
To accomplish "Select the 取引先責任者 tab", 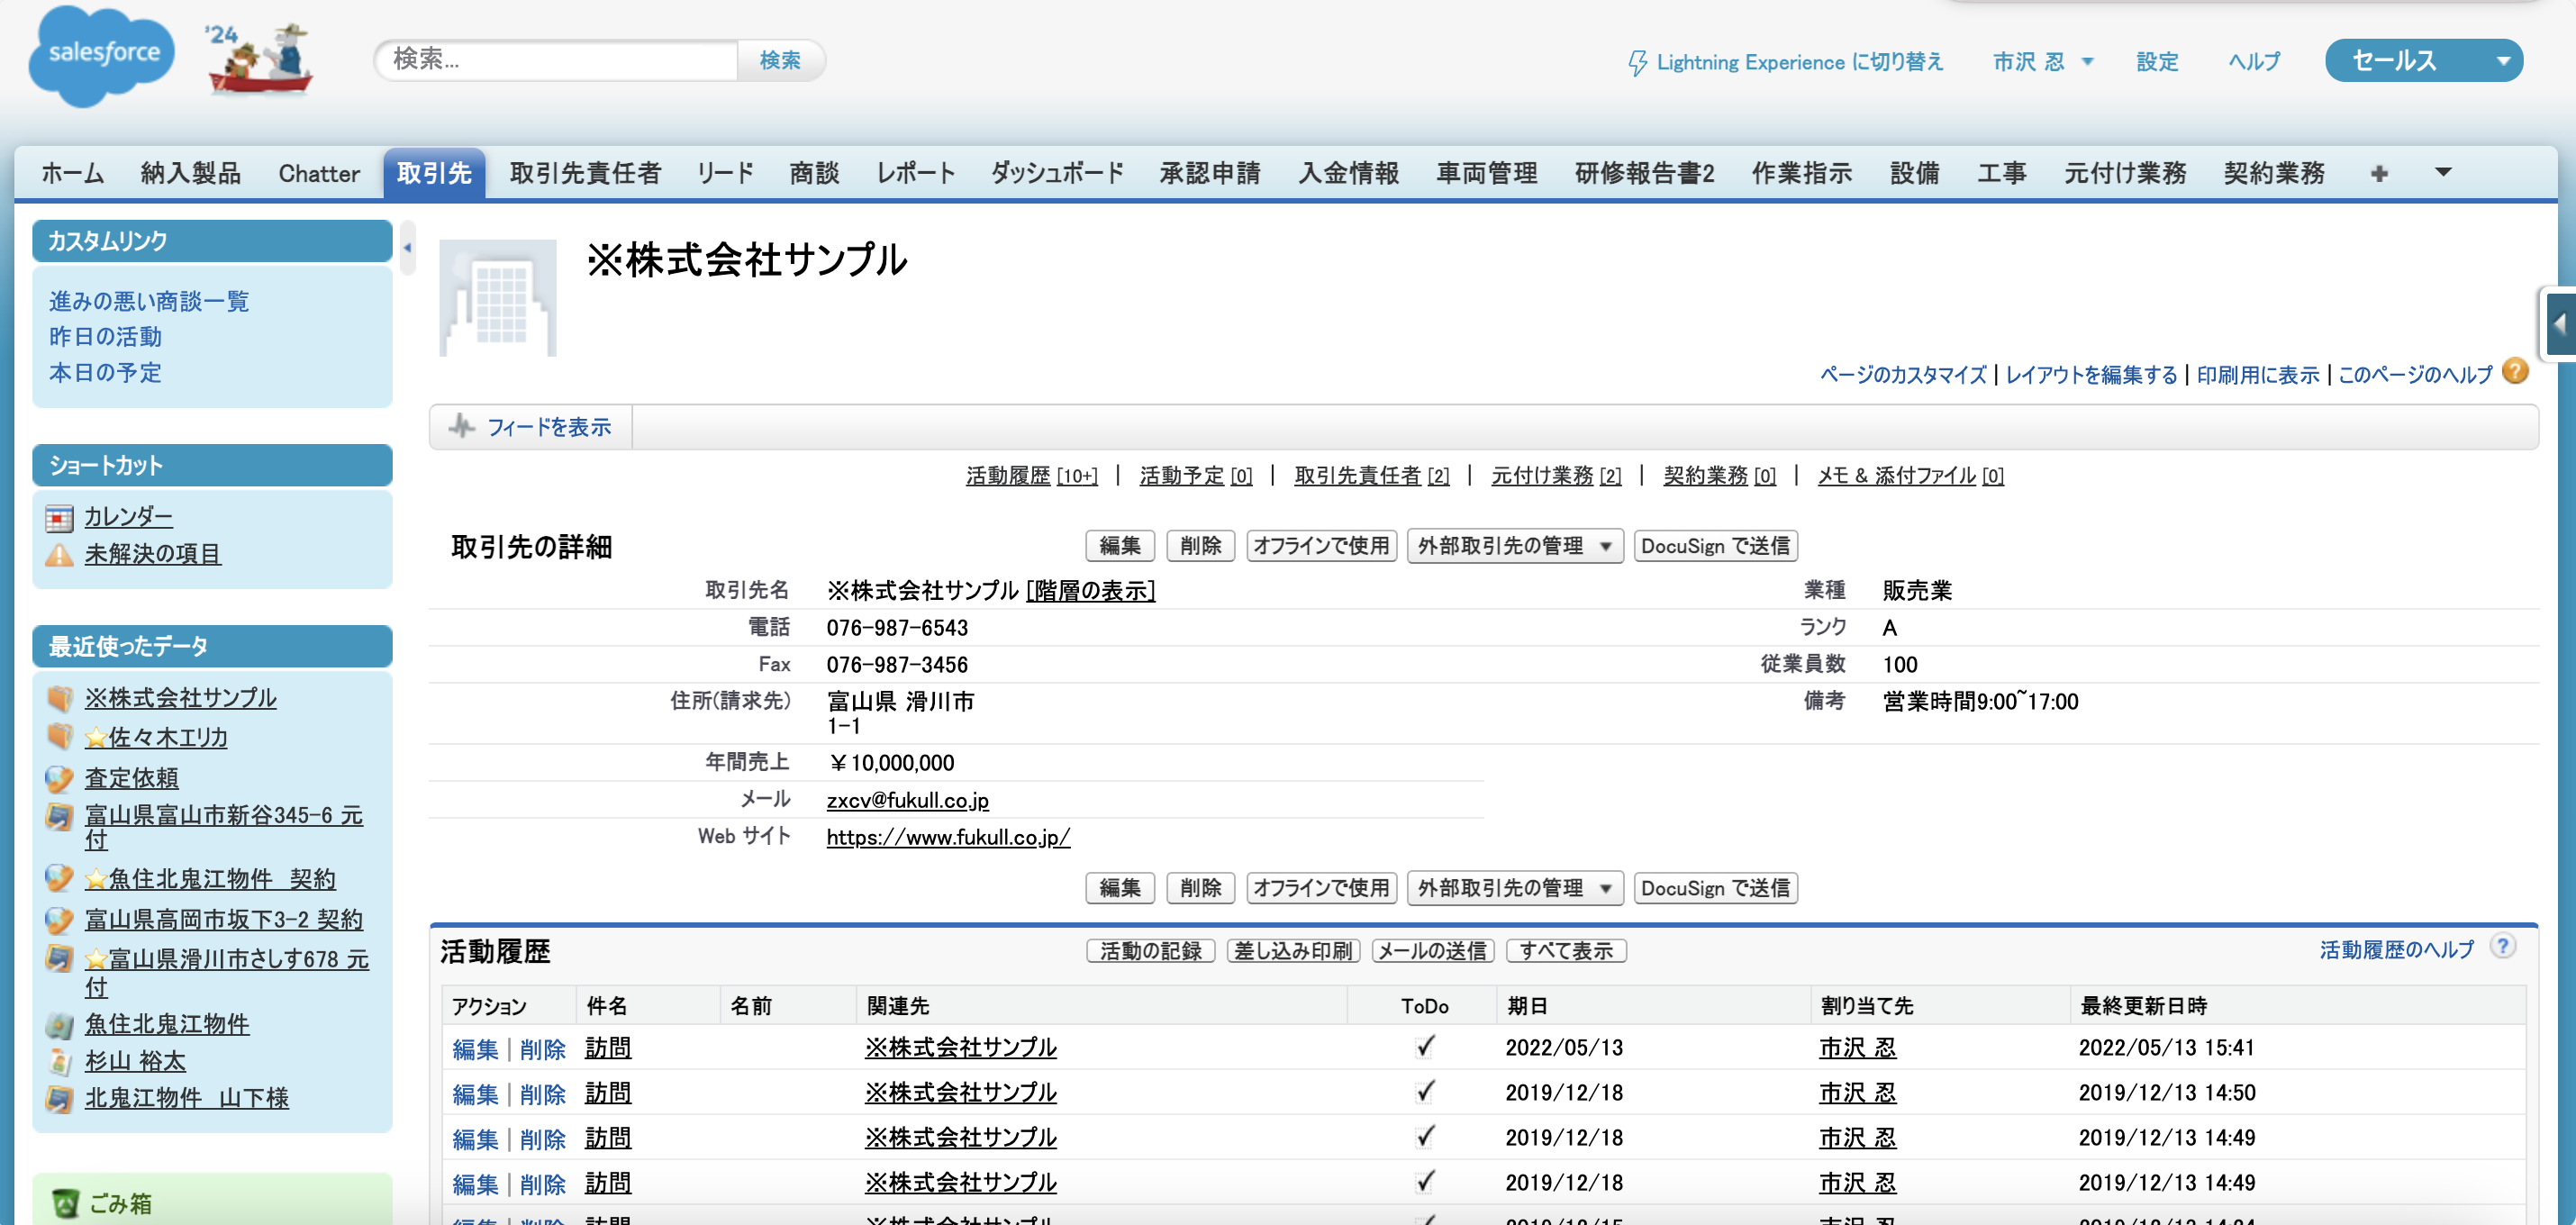I will pyautogui.click(x=585, y=173).
